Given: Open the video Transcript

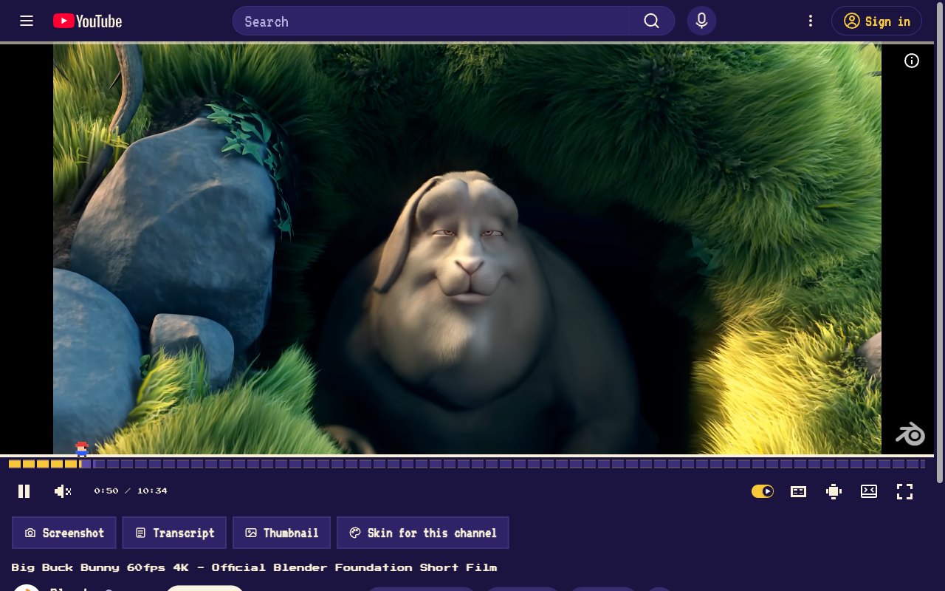Looking at the screenshot, I should click(174, 533).
